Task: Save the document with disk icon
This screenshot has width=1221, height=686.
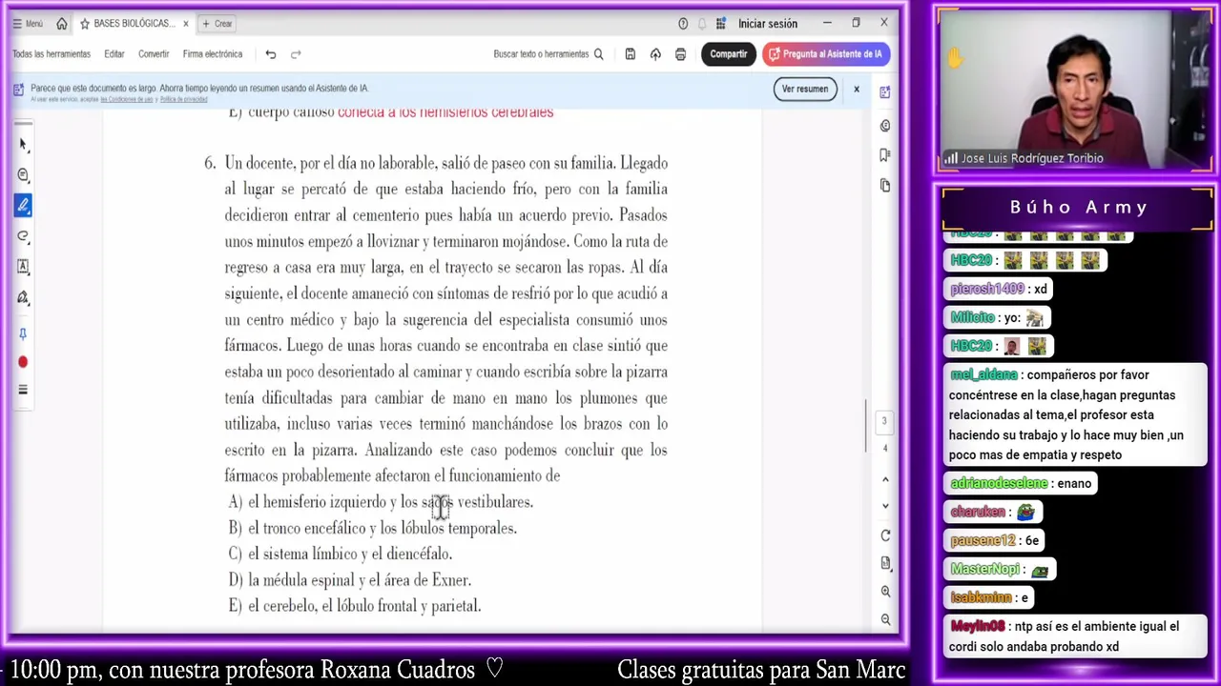Action: pos(631,54)
